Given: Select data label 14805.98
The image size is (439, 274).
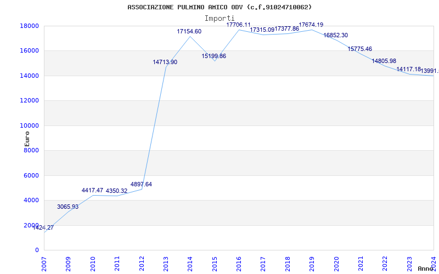Looking at the screenshot, I should point(384,61).
